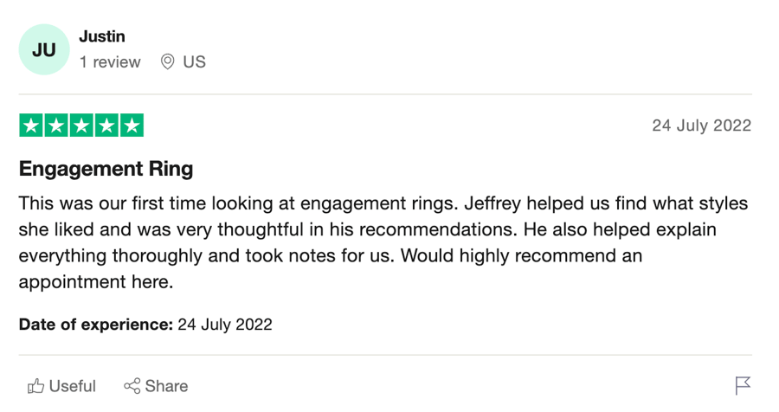The image size is (779, 412).
Task: Flag this review with flag icon
Action: tap(743, 386)
